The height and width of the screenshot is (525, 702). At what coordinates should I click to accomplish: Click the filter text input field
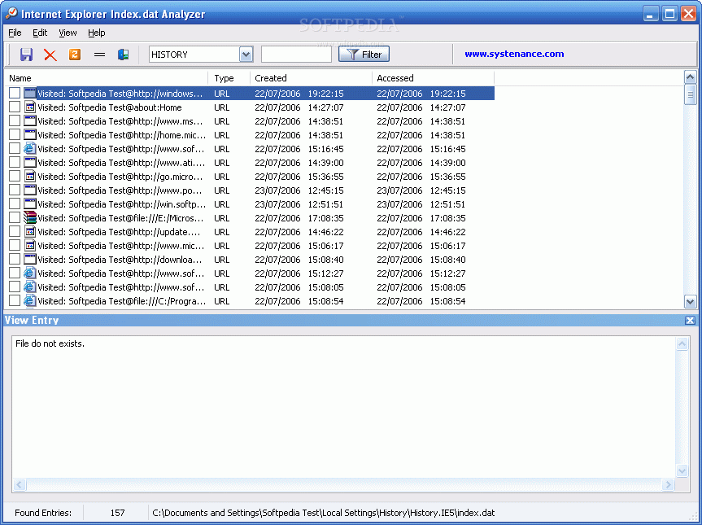click(x=296, y=55)
